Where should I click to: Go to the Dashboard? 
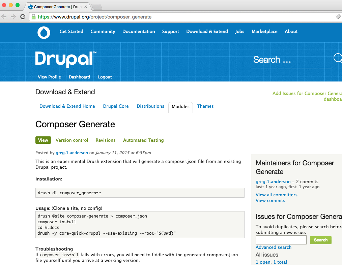pyautogui.click(x=79, y=77)
